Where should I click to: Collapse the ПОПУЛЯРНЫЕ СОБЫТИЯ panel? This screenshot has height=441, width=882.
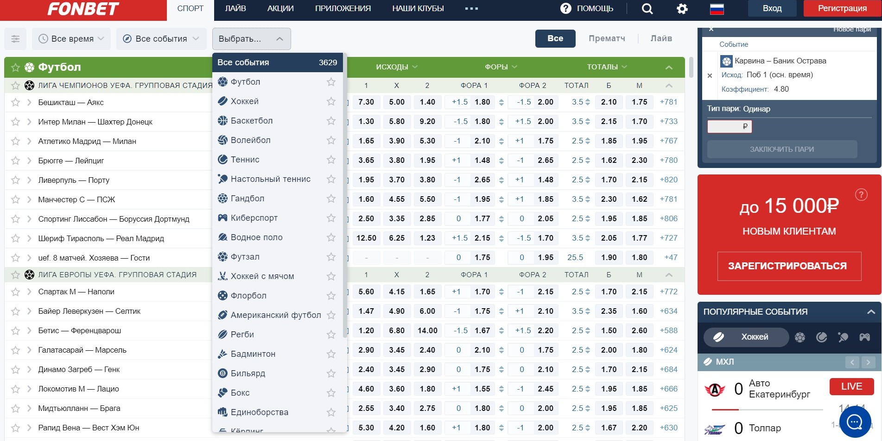tap(871, 312)
